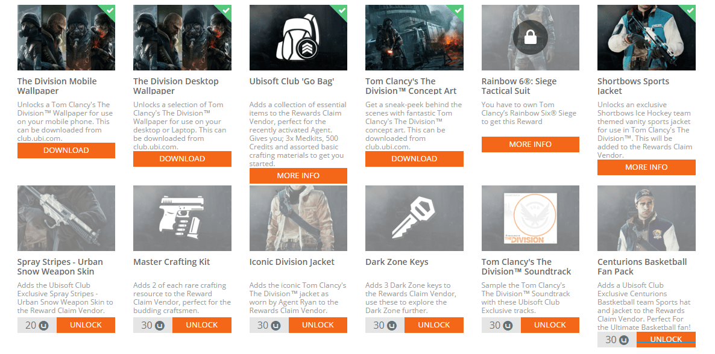Image resolution: width=715 pixels, height=354 pixels.
Task: Click the Uplay points icon beside Spray Stripes price
Action: 44,325
